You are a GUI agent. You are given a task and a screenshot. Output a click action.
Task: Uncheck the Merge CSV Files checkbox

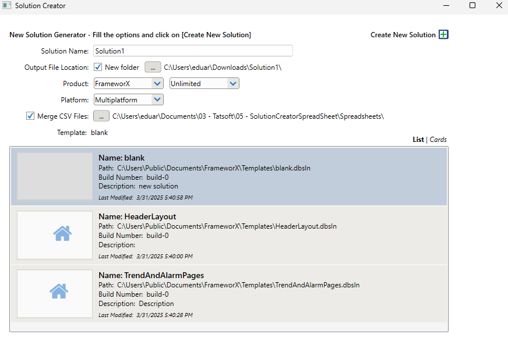coord(30,116)
